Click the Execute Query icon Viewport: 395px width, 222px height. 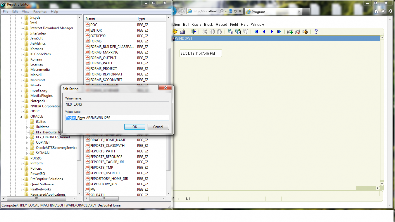pos(238,32)
